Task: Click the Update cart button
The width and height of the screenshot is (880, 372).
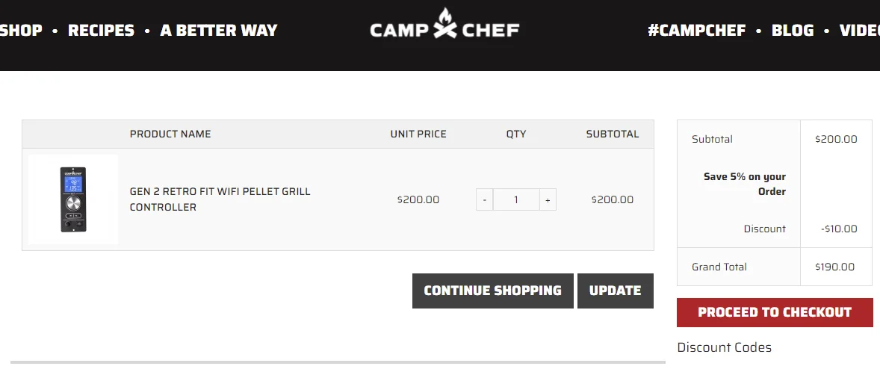Action: [615, 291]
